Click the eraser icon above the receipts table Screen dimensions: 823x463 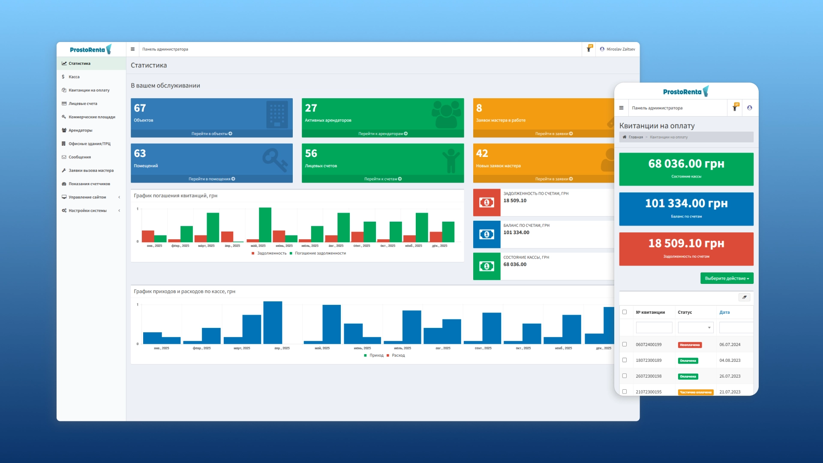point(745,298)
